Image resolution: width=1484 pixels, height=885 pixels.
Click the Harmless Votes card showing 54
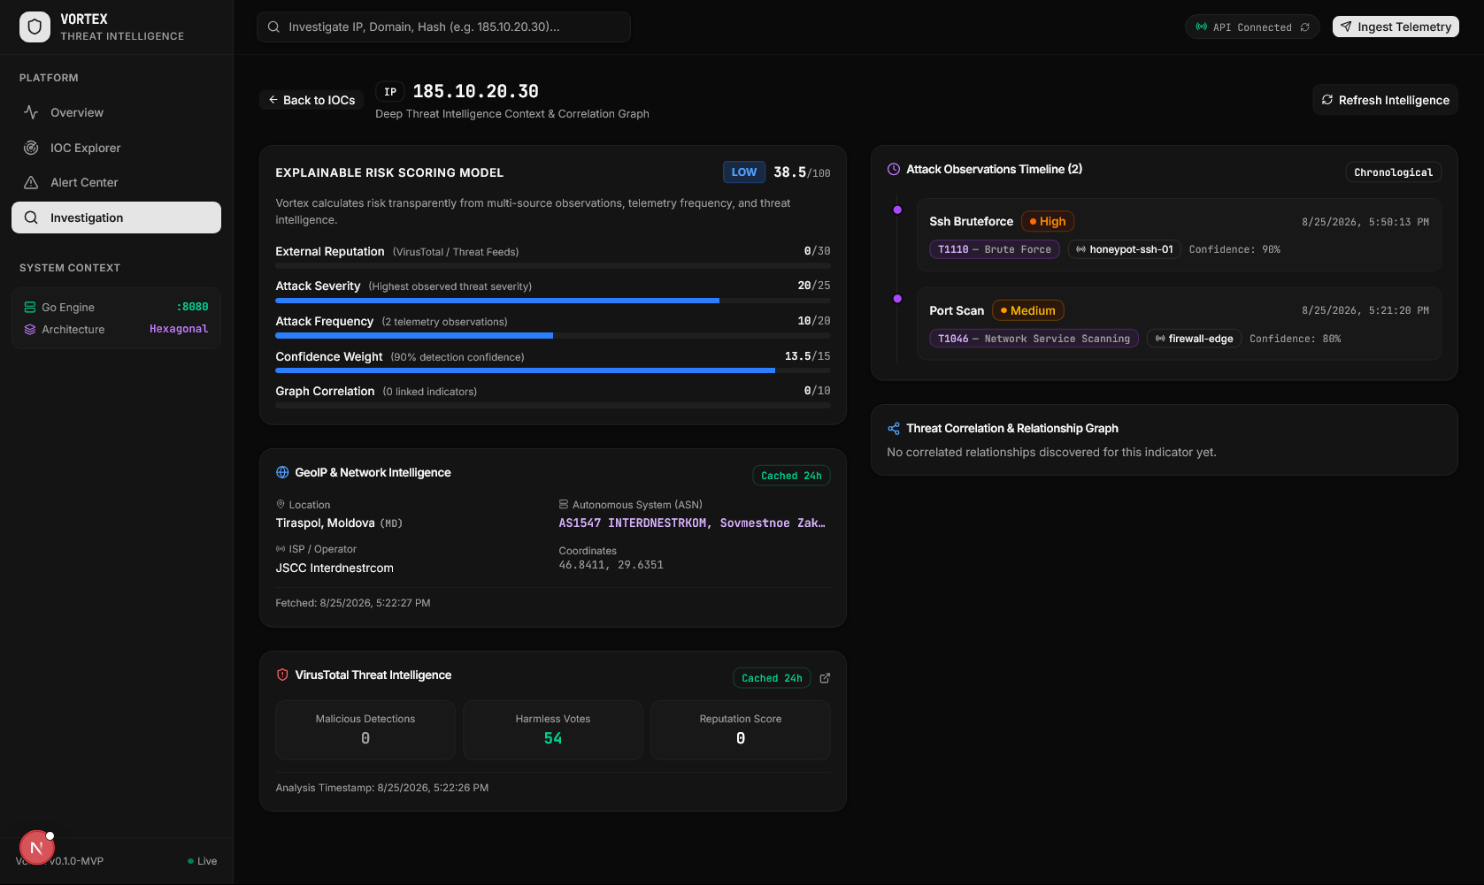click(x=553, y=730)
